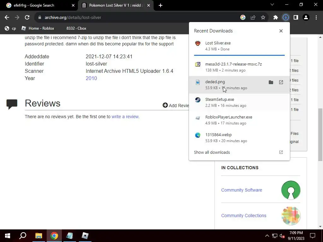Open the Home - Roblox bookmark

coord(38,28)
